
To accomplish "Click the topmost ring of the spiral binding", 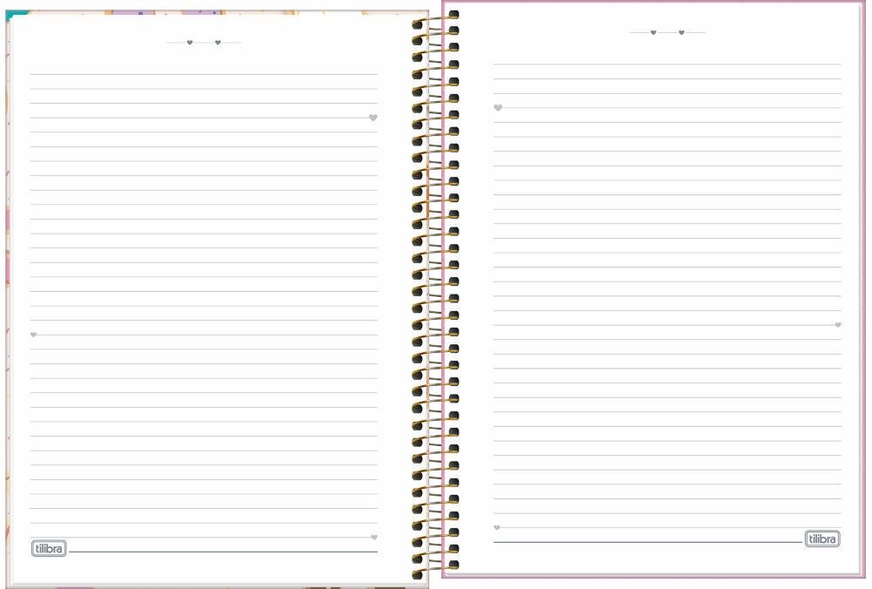I will pyautogui.click(x=434, y=19).
